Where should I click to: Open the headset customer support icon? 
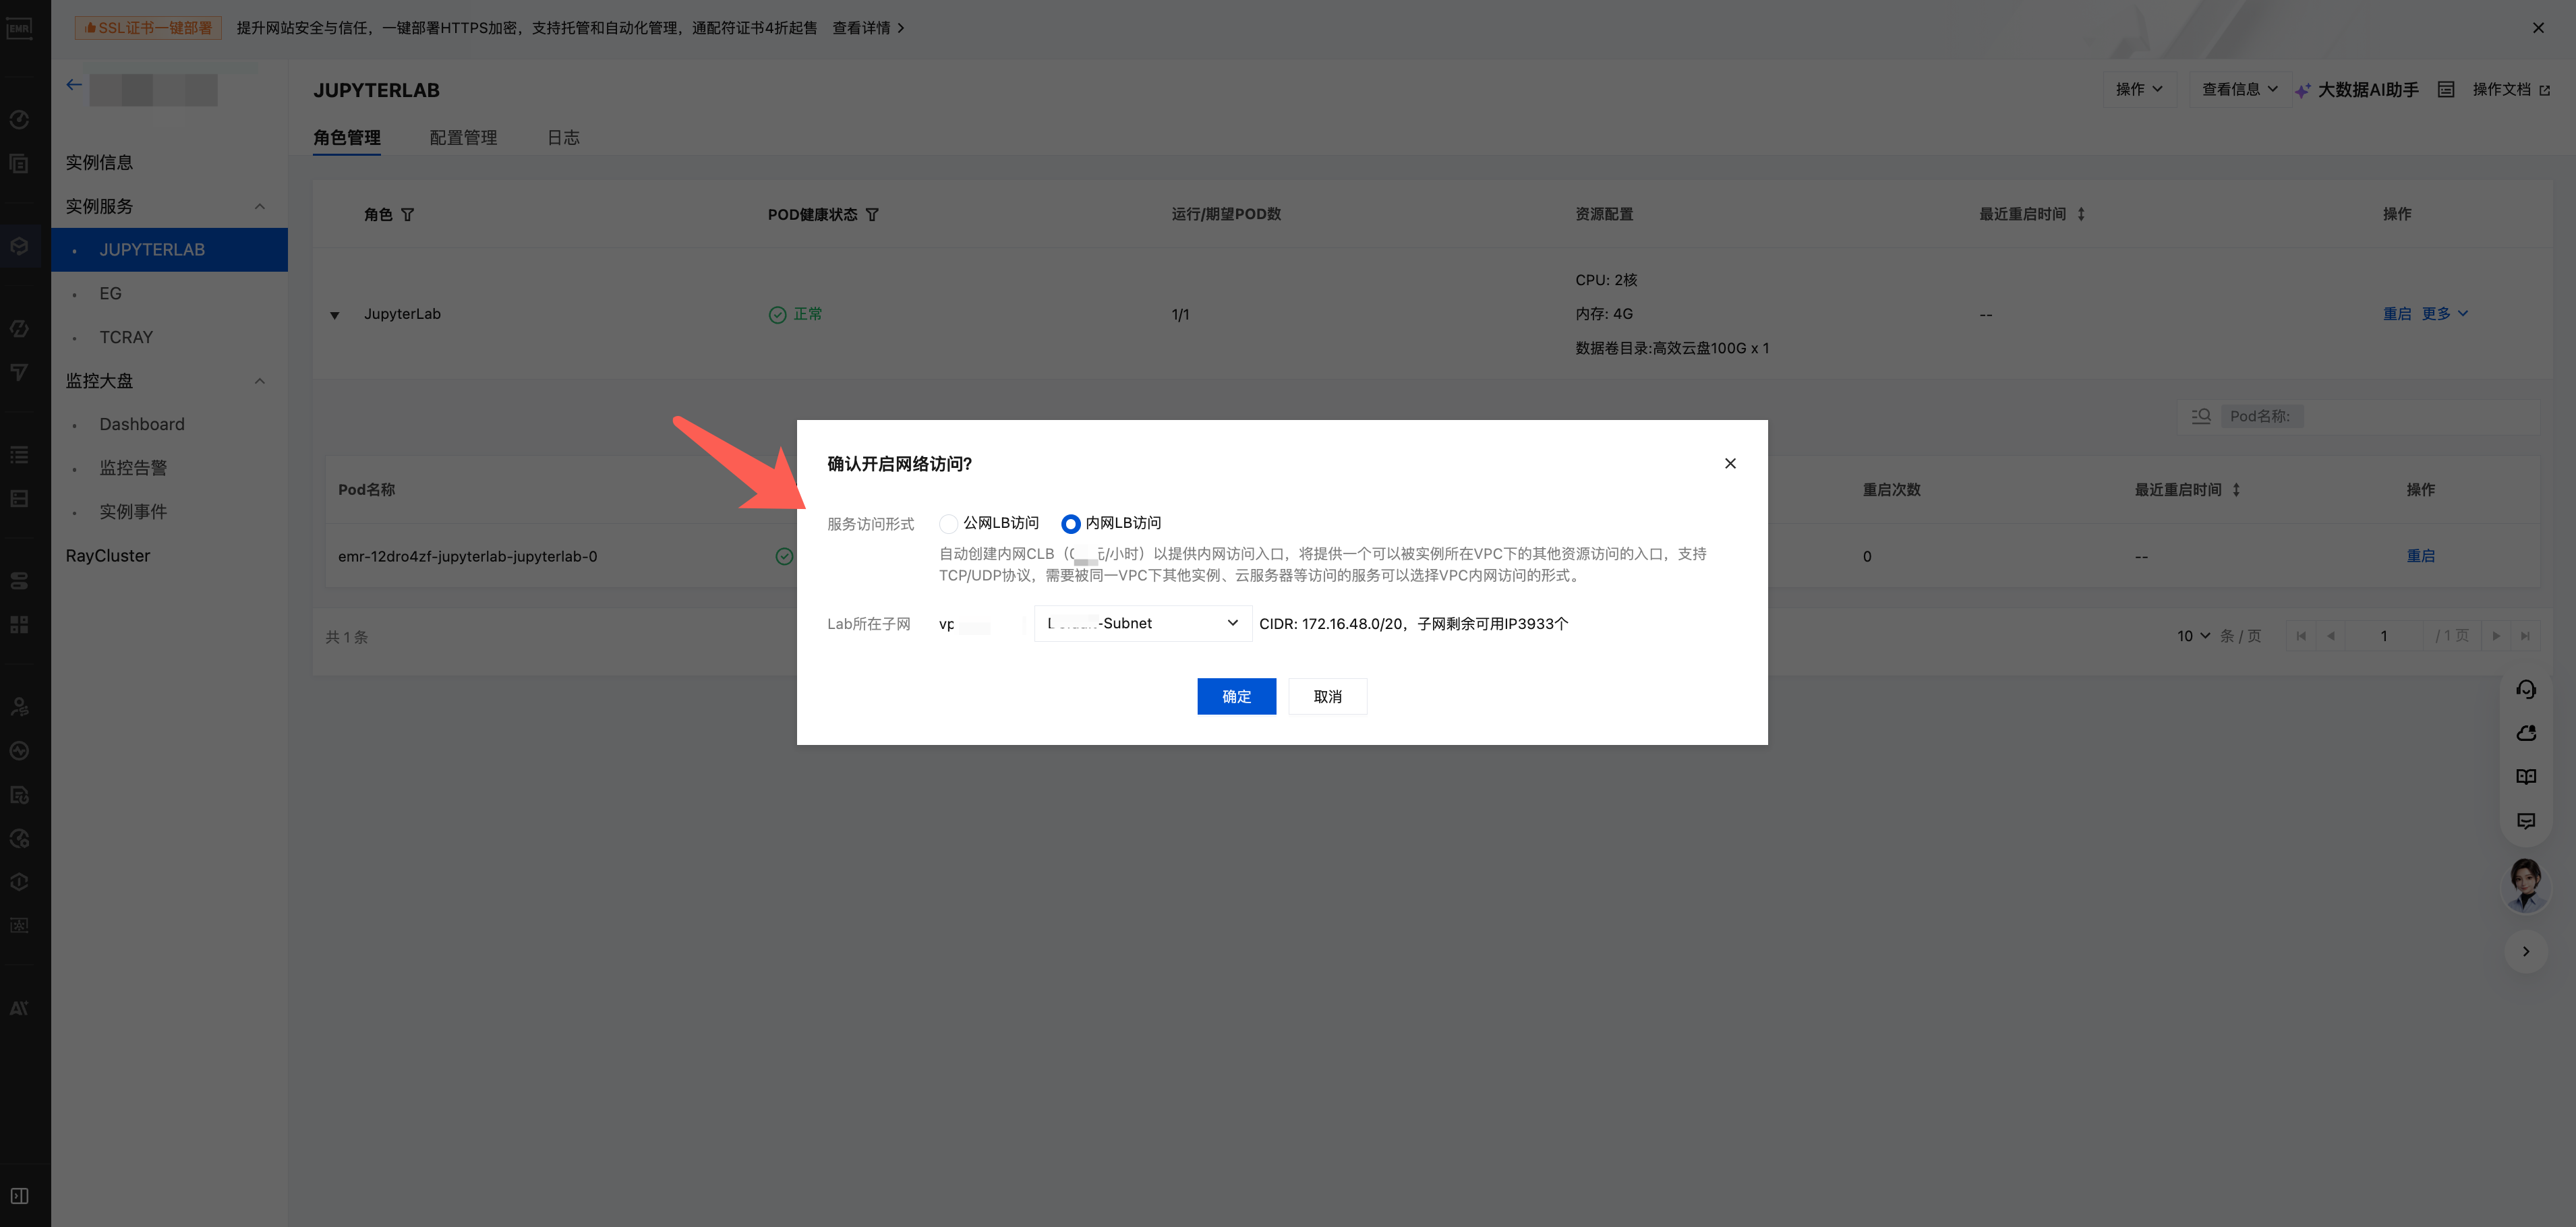tap(2526, 689)
